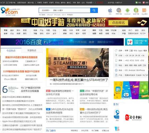The width and height of the screenshot is (149, 133).
Task: Open the green Android download circle icon
Action: coord(136,10)
